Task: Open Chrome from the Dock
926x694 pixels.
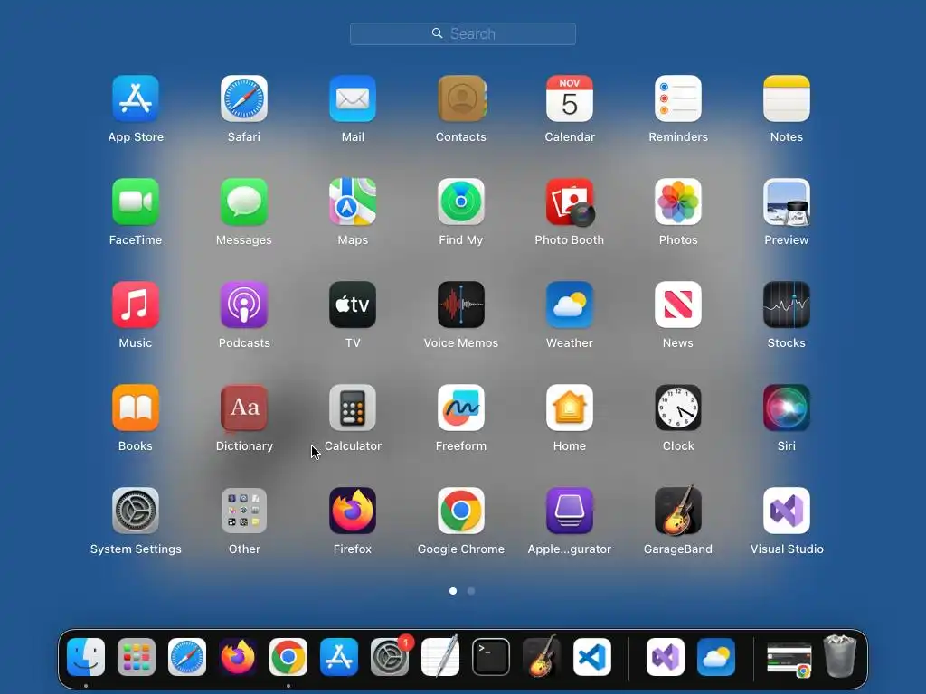Action: (x=288, y=657)
